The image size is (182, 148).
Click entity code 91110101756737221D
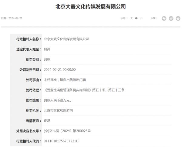pyautogui.click(x=61, y=141)
